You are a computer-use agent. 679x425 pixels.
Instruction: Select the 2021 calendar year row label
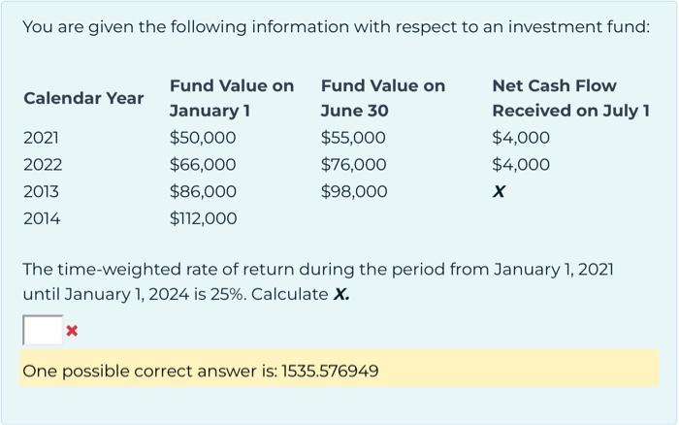point(41,138)
